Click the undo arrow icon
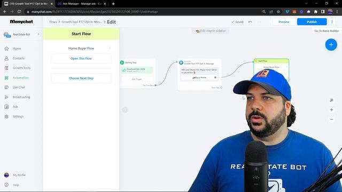Image resolution: width=342 pixels, height=192 pixels. tap(250, 22)
